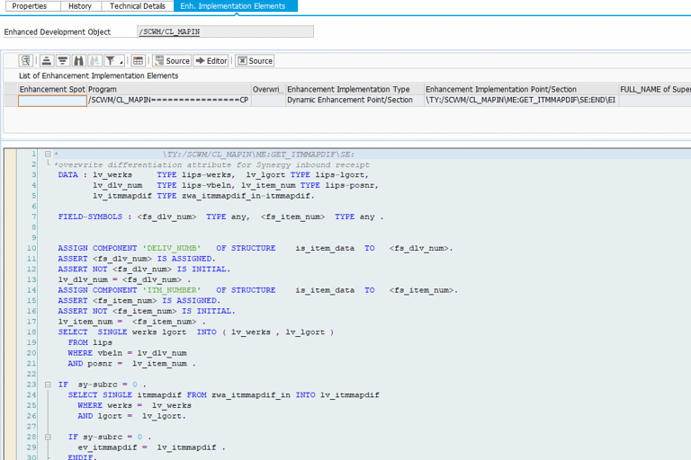Click the 'ITM_NUMBER' string literal
691x460 pixels.
[x=172, y=290]
